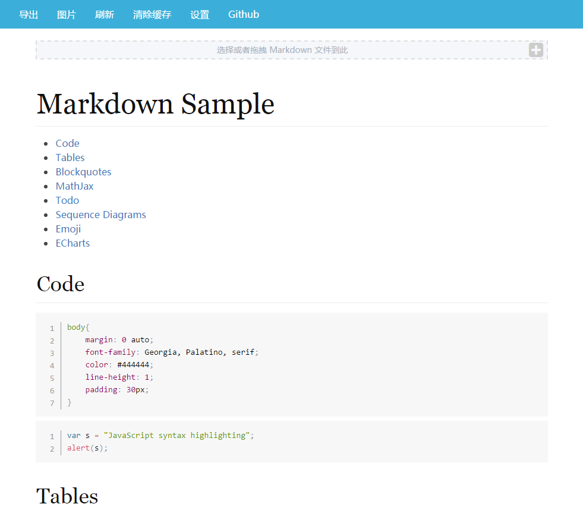This screenshot has width=583, height=507.
Task: Click the Code section heading
Action: pos(60,284)
